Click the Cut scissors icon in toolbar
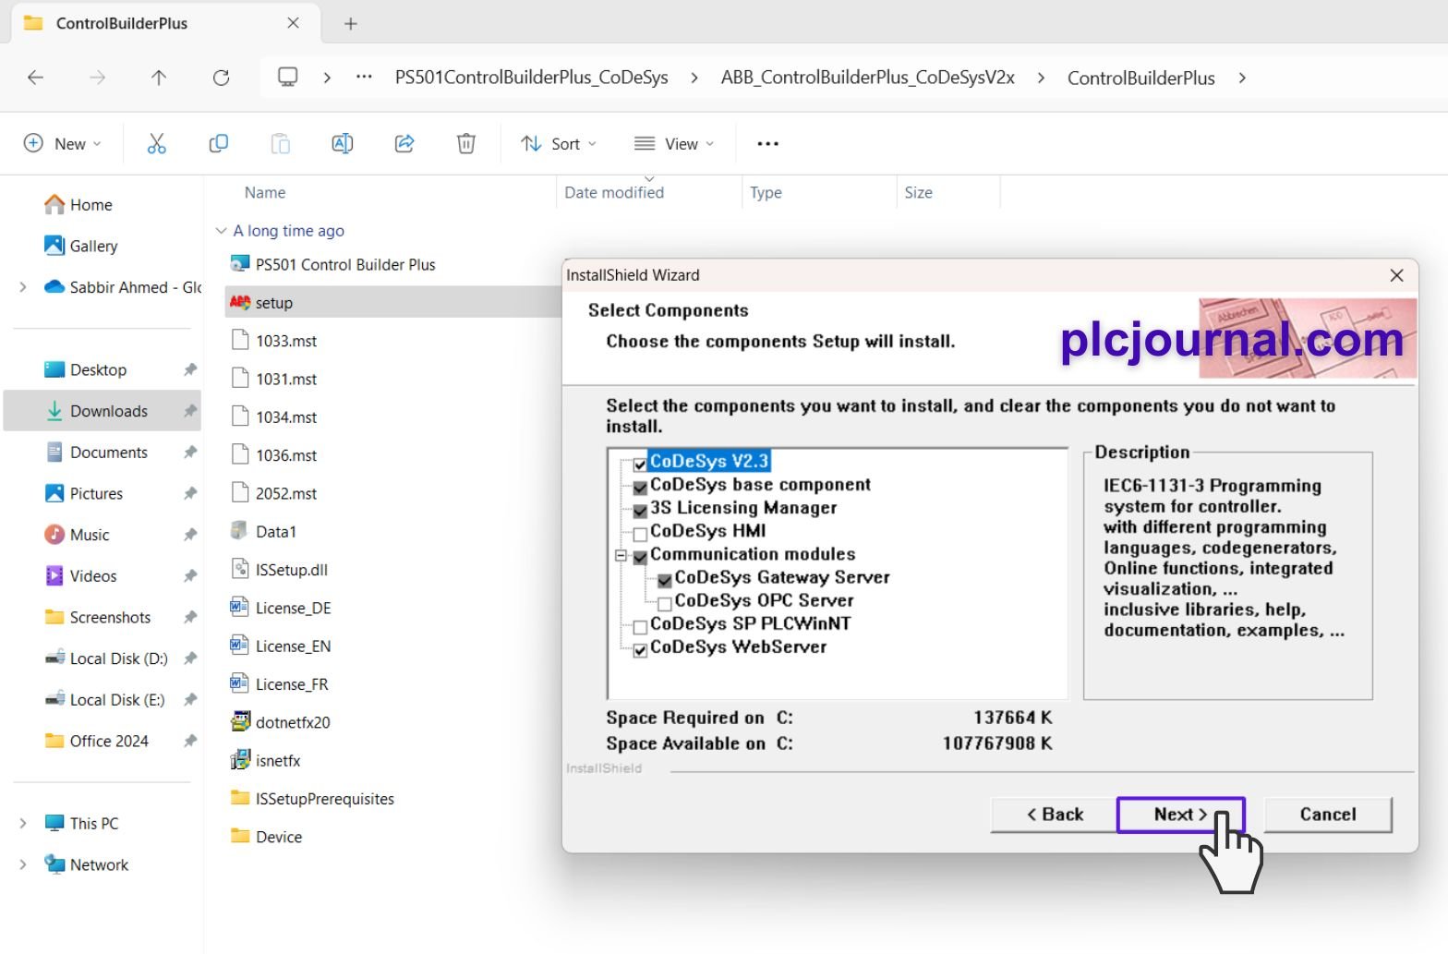This screenshot has width=1448, height=954. (x=156, y=143)
